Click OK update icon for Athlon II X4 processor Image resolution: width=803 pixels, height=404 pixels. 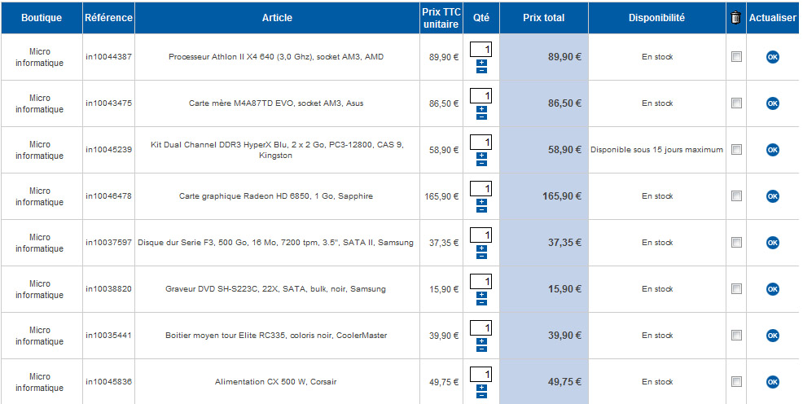772,57
